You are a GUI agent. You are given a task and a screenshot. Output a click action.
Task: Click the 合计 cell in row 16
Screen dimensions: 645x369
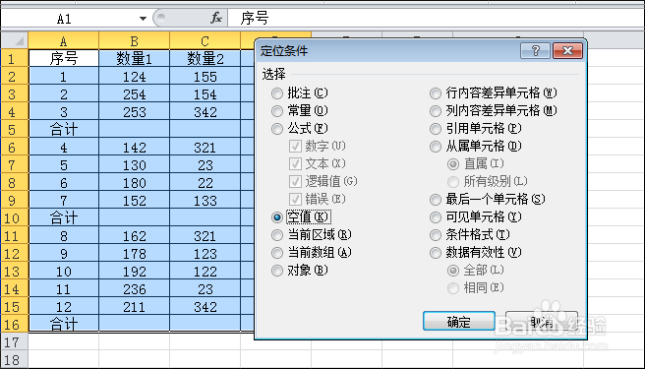click(64, 324)
